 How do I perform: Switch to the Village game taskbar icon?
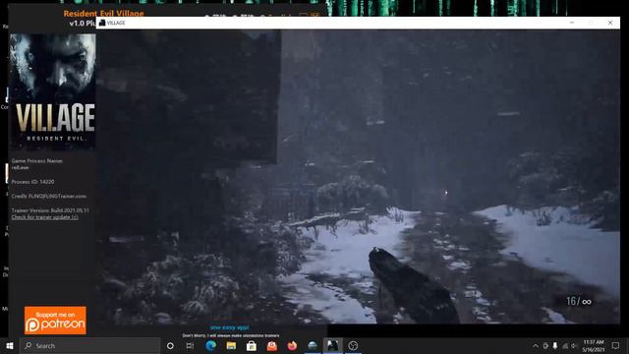point(332,345)
